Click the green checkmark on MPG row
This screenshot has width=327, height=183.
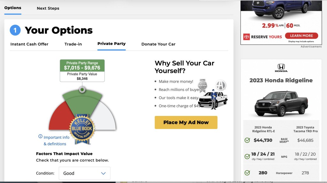click(247, 156)
